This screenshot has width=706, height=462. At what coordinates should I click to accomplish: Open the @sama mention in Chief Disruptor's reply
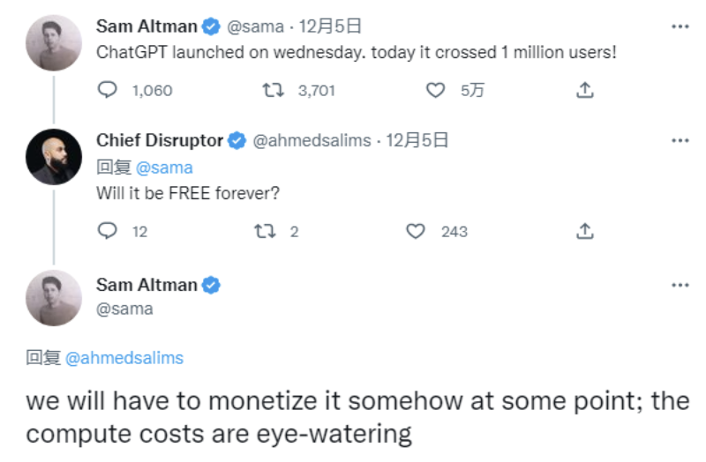click(164, 168)
